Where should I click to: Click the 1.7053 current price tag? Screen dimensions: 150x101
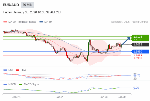pos(140,44)
